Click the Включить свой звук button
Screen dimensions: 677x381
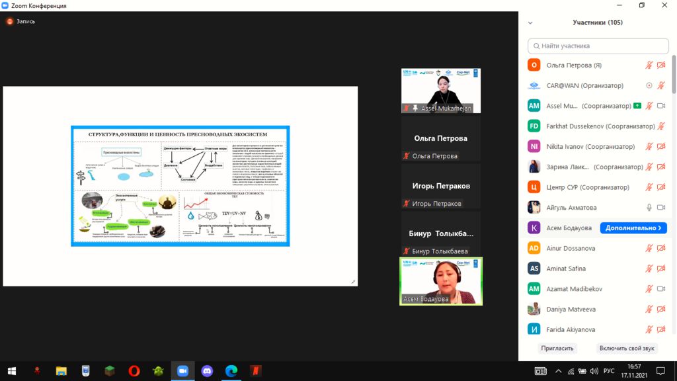pyautogui.click(x=625, y=348)
